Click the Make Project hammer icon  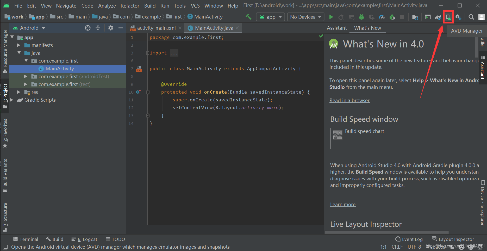pyautogui.click(x=248, y=17)
